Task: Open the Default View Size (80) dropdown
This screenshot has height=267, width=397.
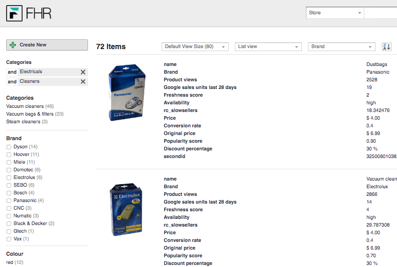Action: pyautogui.click(x=195, y=47)
